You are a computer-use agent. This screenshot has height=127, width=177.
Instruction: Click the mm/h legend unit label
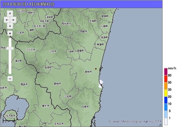coord(172,68)
